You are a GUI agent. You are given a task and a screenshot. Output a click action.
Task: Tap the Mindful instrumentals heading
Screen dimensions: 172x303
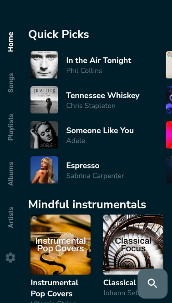coord(87,204)
